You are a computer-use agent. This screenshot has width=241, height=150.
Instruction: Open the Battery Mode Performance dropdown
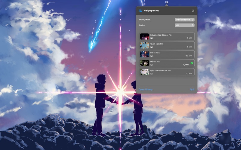coord(185,19)
